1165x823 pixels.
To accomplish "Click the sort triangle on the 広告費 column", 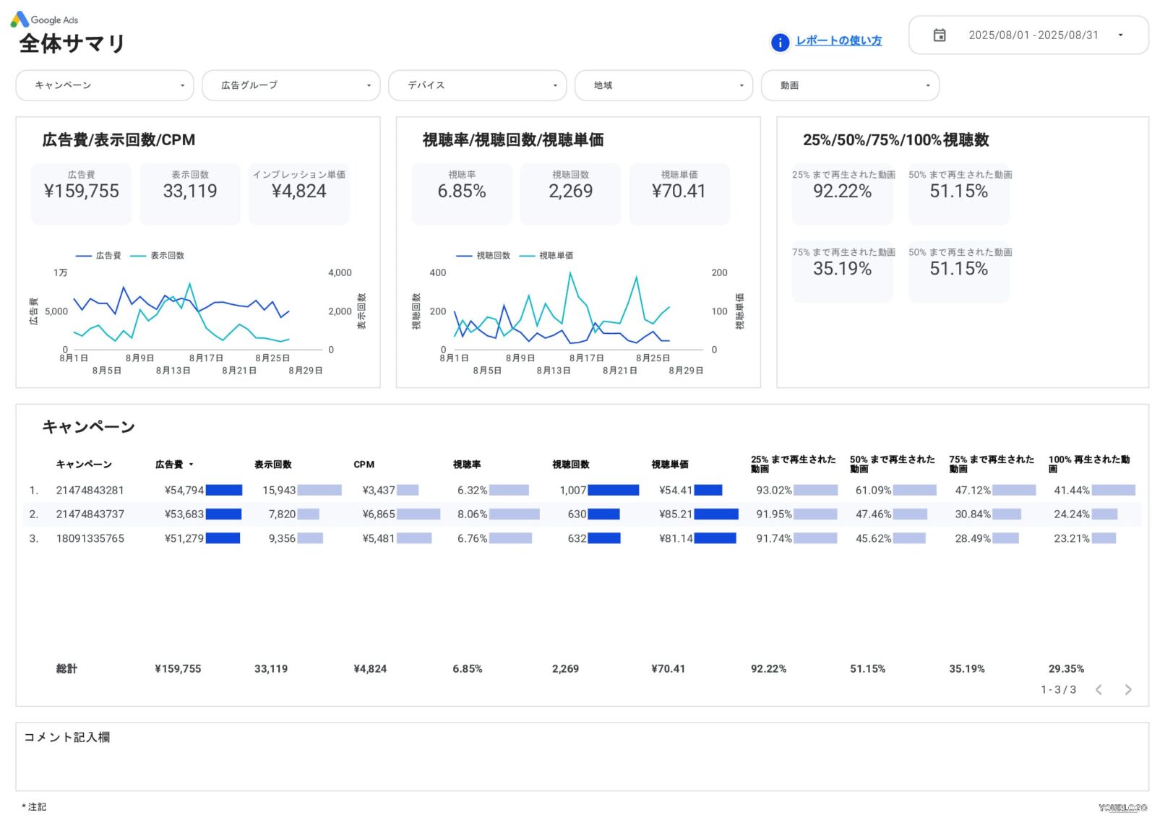I will (192, 464).
